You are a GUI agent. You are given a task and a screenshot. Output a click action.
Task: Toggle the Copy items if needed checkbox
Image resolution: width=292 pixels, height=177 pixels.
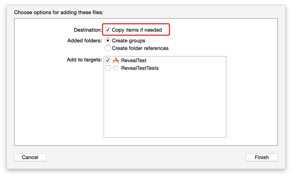tap(108, 30)
